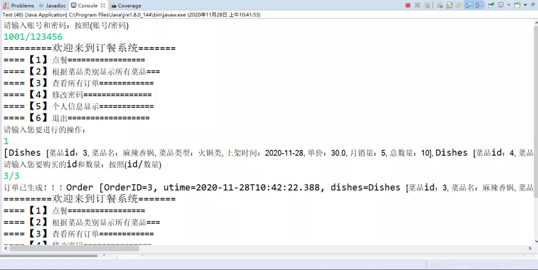538x270 pixels.
Task: Close the Console tab with its X
Action: [x=103, y=5]
